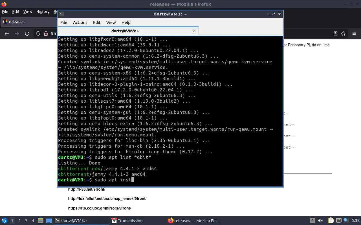The image size is (361, 225).
Task: Switch to workspace 4
Action: [33, 221]
